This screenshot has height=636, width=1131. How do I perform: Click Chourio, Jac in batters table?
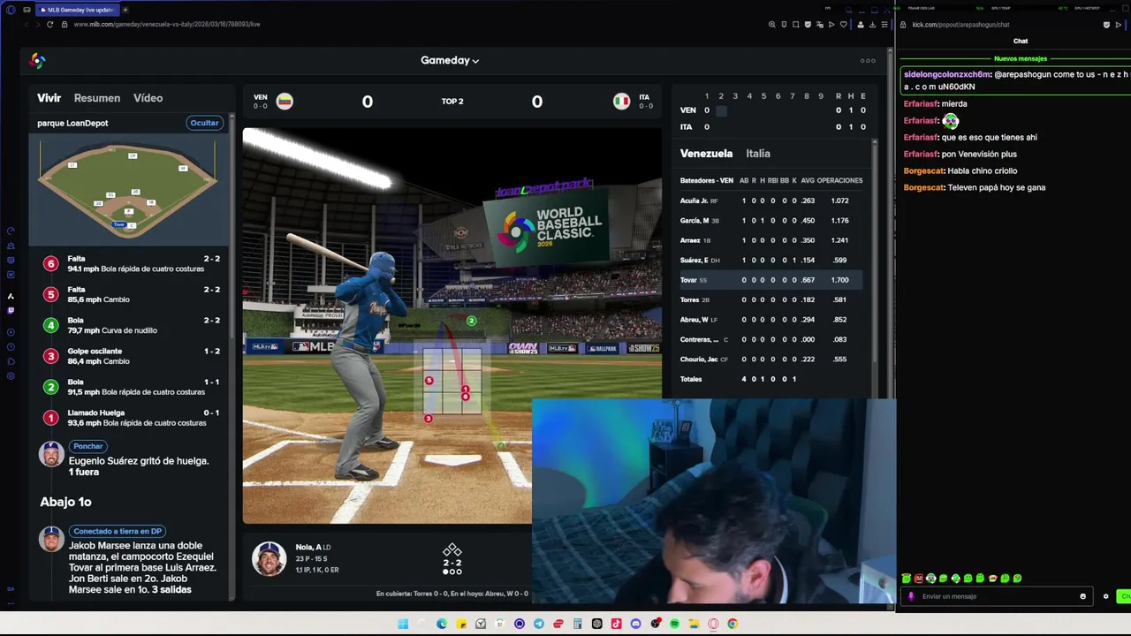tap(698, 360)
